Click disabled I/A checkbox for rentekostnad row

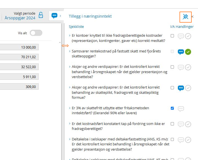pyautogui.click(x=172, y=51)
